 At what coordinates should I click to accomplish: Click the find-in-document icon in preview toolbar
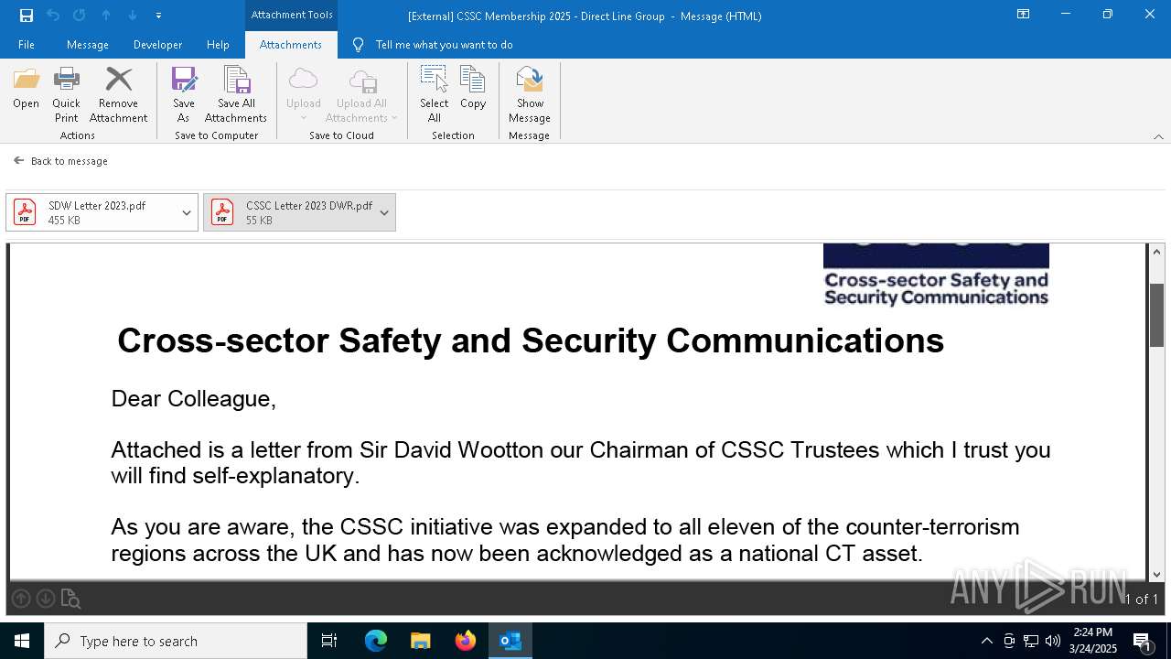pos(71,599)
